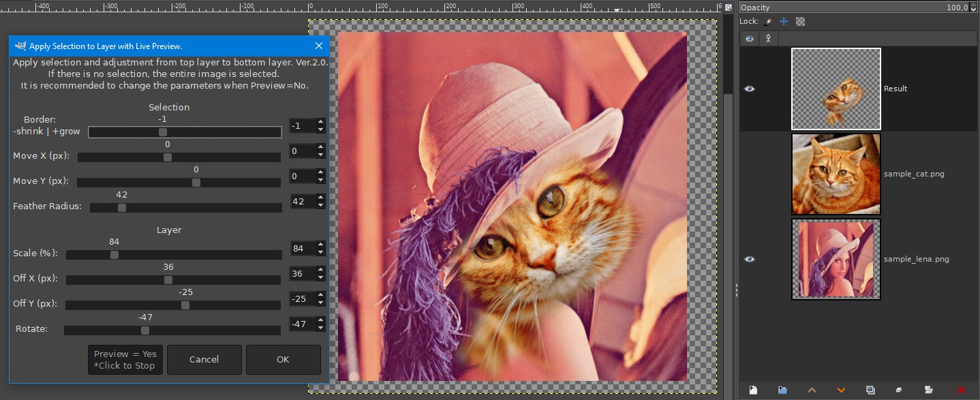Anchor the floating layer
The height and width of the screenshot is (400, 980).
(899, 390)
